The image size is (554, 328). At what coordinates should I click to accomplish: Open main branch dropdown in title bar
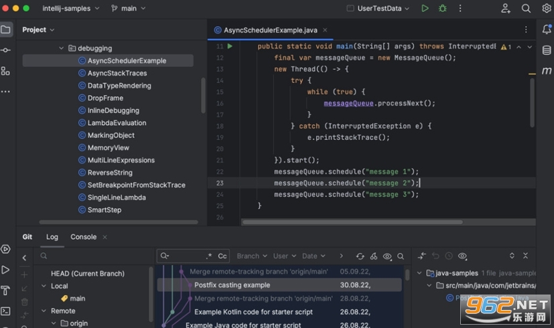pyautogui.click(x=128, y=8)
